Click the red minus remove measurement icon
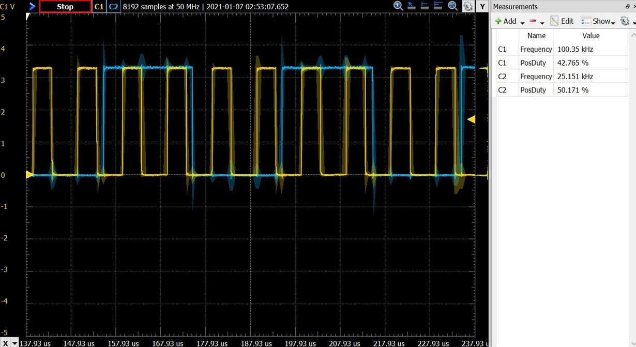Image resolution: width=636 pixels, height=347 pixels. coord(533,21)
